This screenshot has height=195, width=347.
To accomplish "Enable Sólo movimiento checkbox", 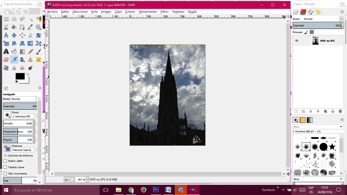I will pyautogui.click(x=5, y=174).
